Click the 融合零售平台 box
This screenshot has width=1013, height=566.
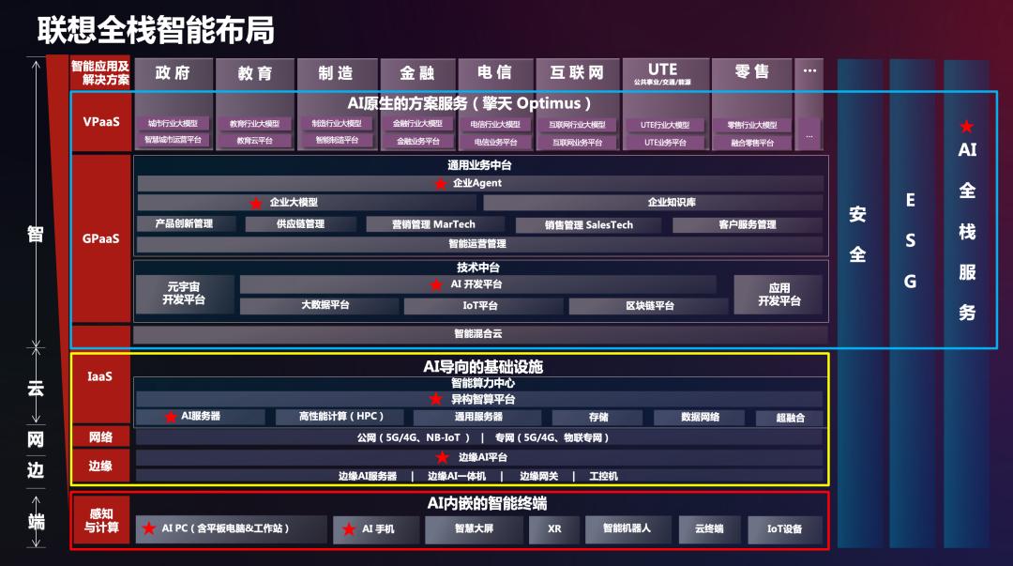coord(752,143)
